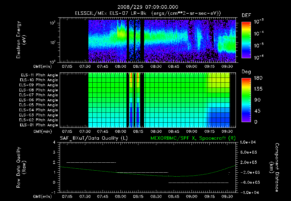Image resolution: width=291 pixels, height=201 pixels.
Task: Click the 45 tick on Deg colorbar
Action: point(257,111)
